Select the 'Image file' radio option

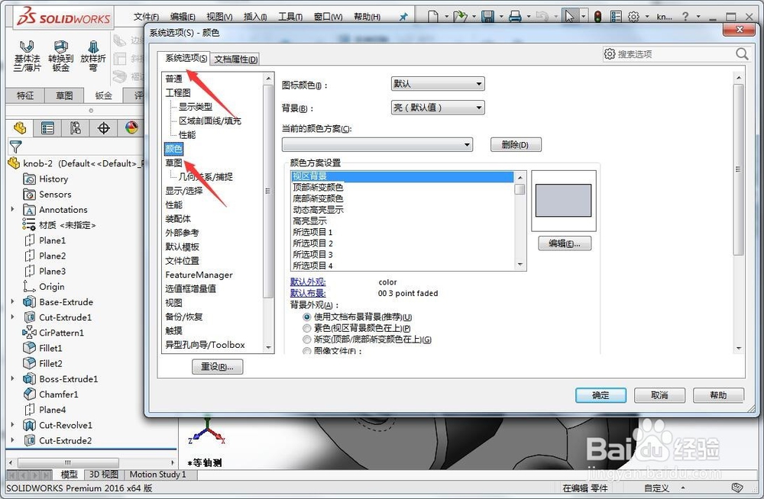tap(307, 350)
